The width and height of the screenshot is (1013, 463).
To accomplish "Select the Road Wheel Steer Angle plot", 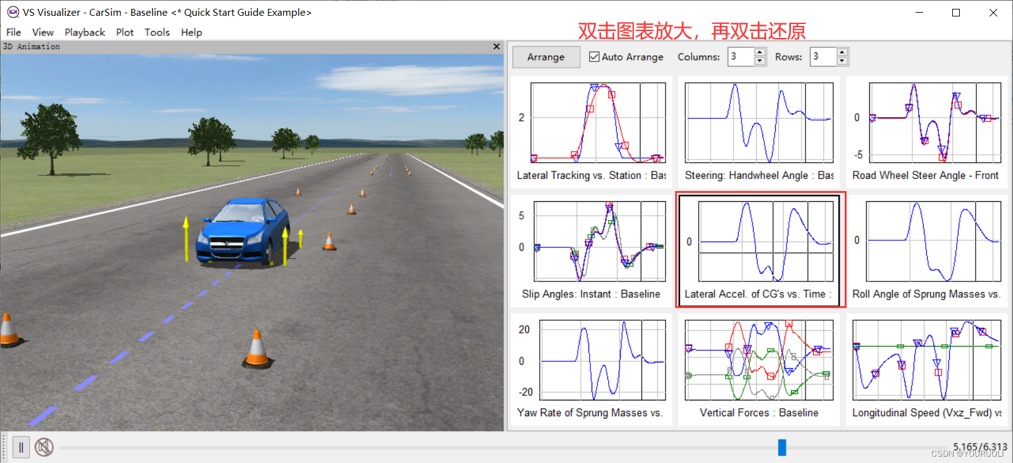I will point(927,132).
